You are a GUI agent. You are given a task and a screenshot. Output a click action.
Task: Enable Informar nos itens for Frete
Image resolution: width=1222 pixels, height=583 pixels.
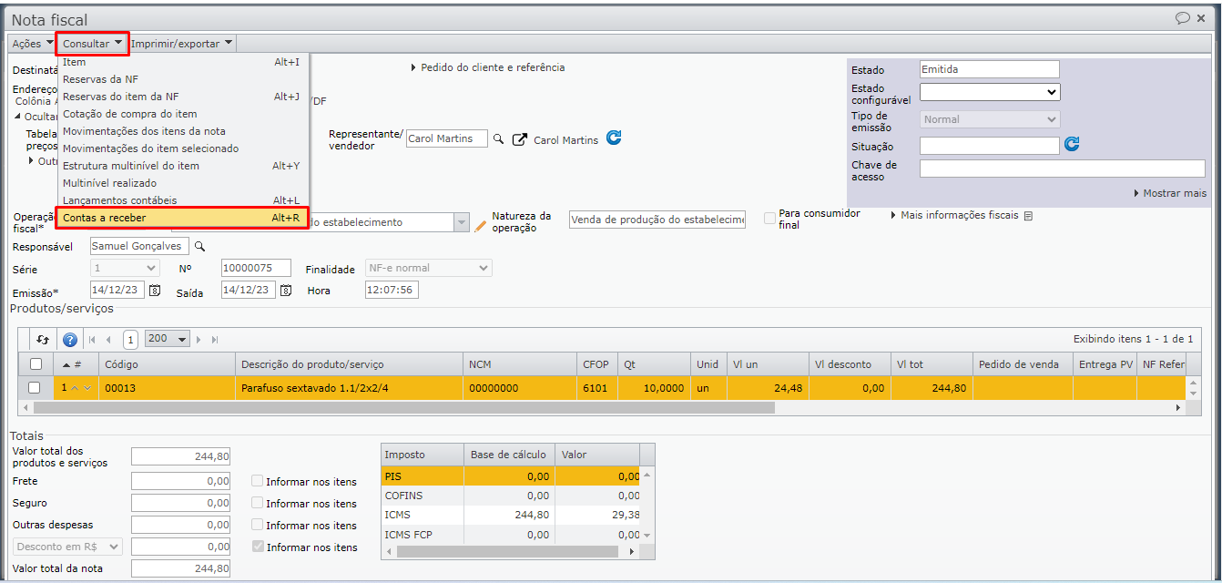(258, 481)
